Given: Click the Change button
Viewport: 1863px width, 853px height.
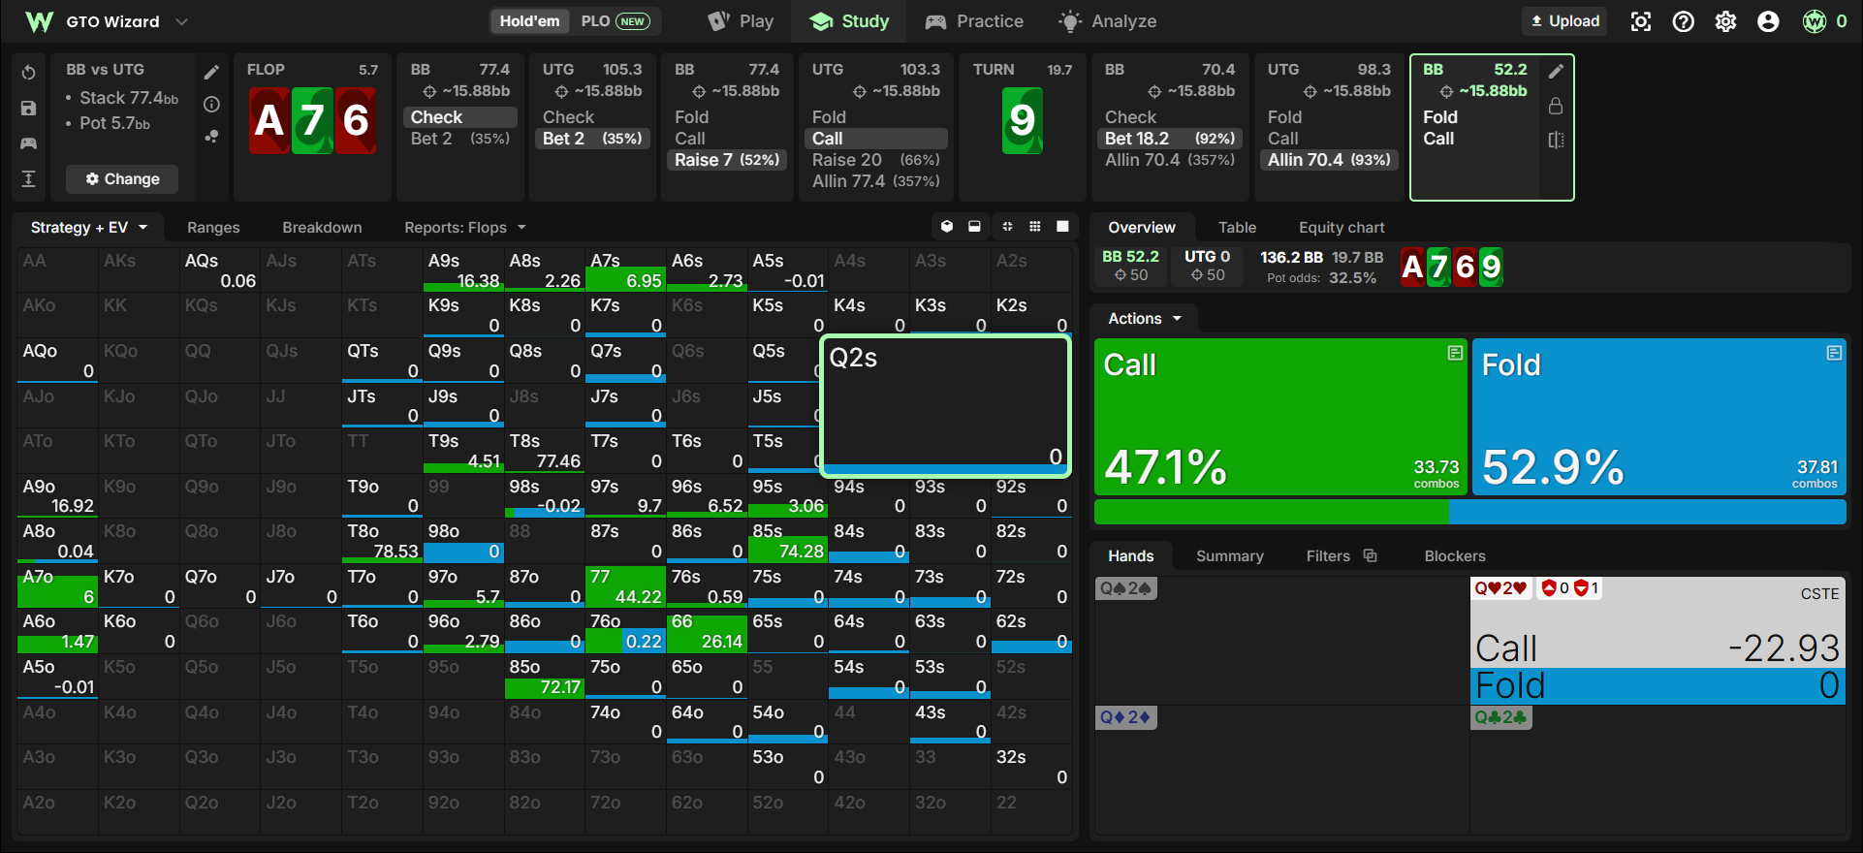Looking at the screenshot, I should (x=122, y=178).
